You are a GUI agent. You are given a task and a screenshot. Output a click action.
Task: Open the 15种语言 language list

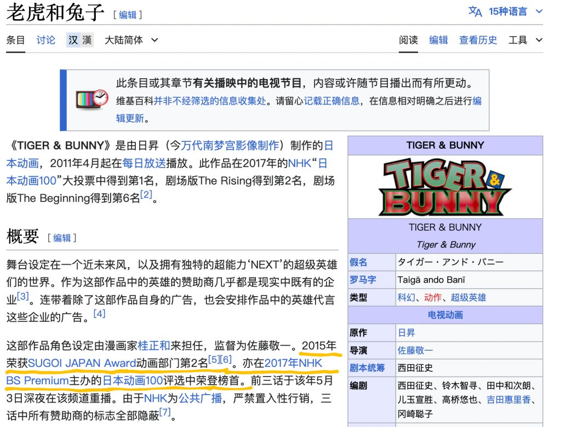click(510, 11)
